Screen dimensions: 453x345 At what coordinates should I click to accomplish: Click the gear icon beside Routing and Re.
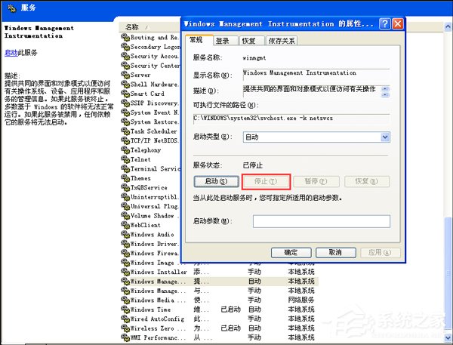tap(125, 37)
